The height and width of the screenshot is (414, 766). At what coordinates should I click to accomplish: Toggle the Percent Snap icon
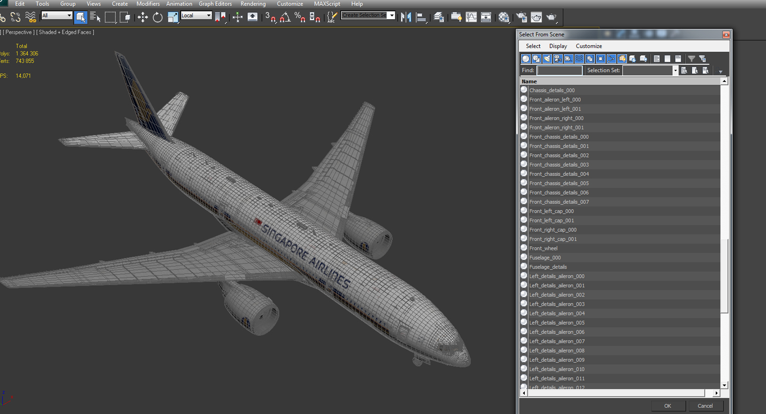pyautogui.click(x=300, y=17)
